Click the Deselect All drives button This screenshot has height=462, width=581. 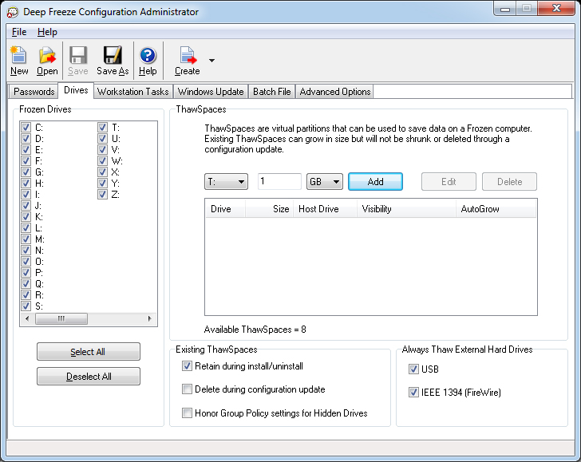point(89,377)
